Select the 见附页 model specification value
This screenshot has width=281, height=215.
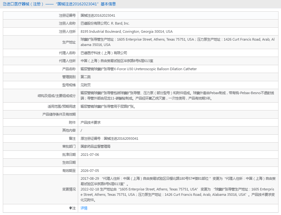(85, 85)
